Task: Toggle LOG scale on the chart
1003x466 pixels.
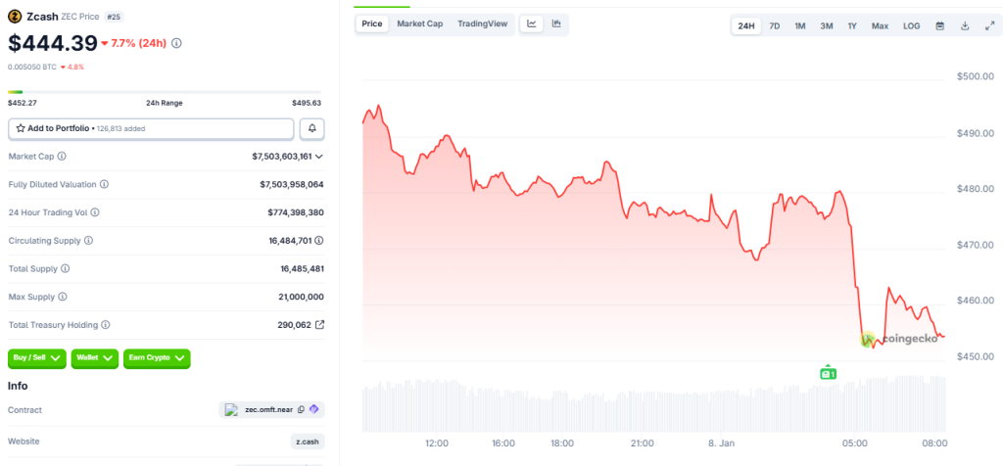Action: (x=911, y=25)
